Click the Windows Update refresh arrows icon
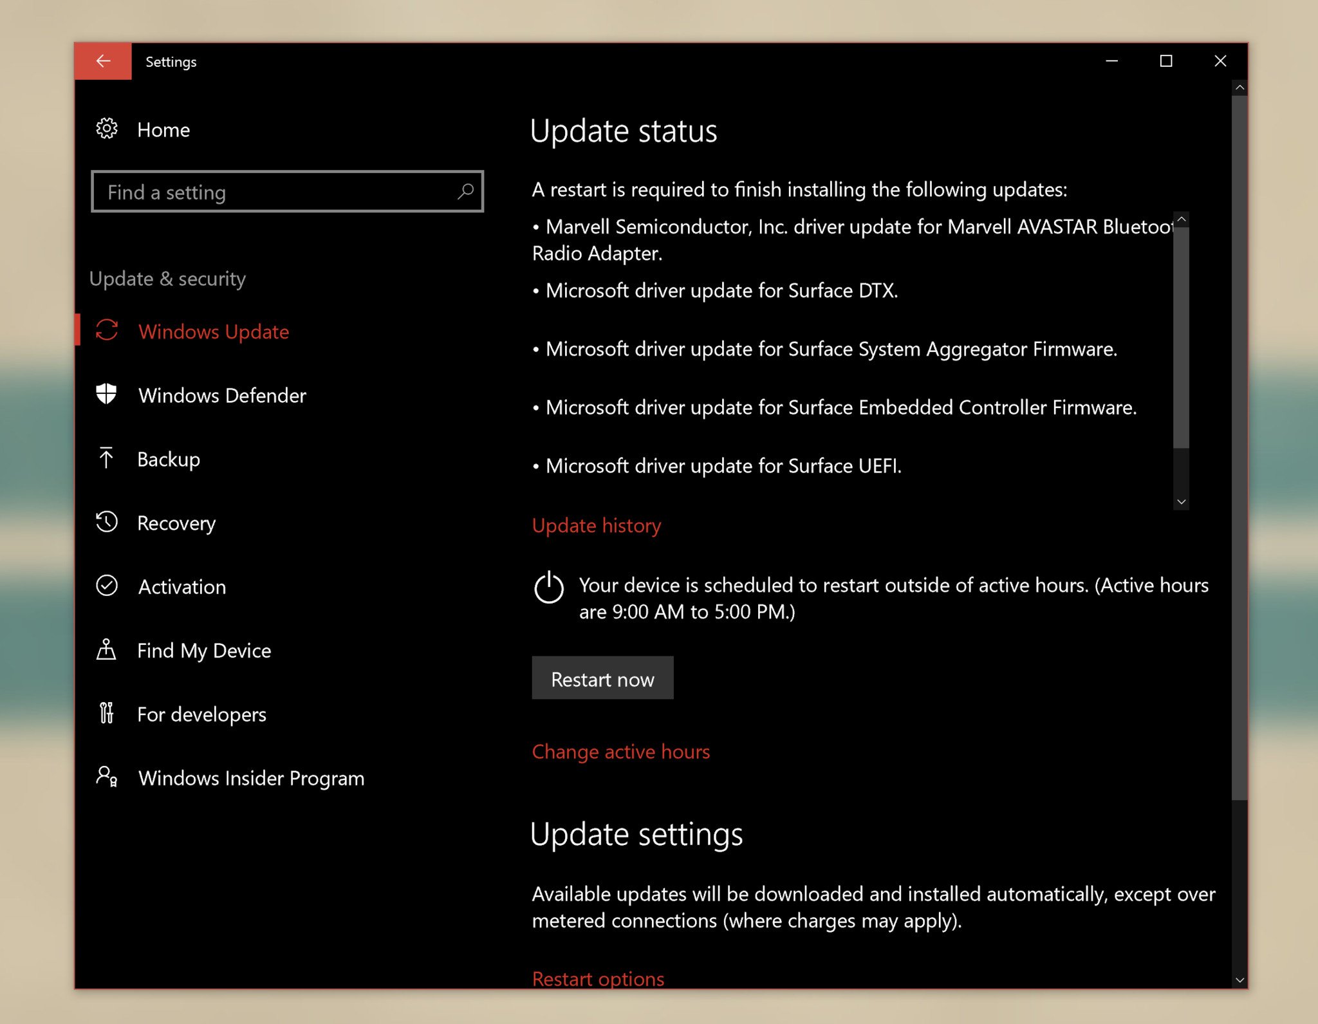This screenshot has height=1024, width=1318. 107,331
